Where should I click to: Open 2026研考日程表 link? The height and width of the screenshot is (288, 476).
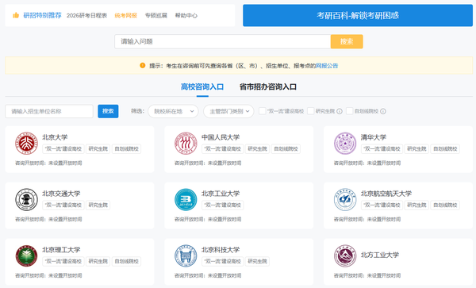point(86,16)
